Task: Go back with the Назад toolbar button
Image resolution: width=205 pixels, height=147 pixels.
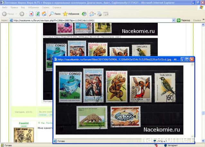Action: pos(8,14)
